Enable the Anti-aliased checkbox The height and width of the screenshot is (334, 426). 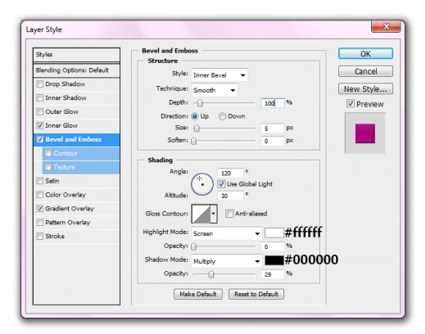click(229, 214)
